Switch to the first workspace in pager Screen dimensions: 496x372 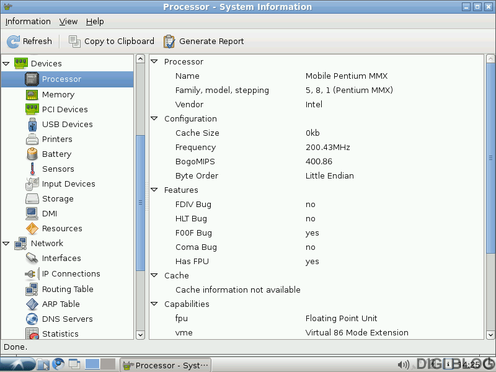click(x=92, y=364)
